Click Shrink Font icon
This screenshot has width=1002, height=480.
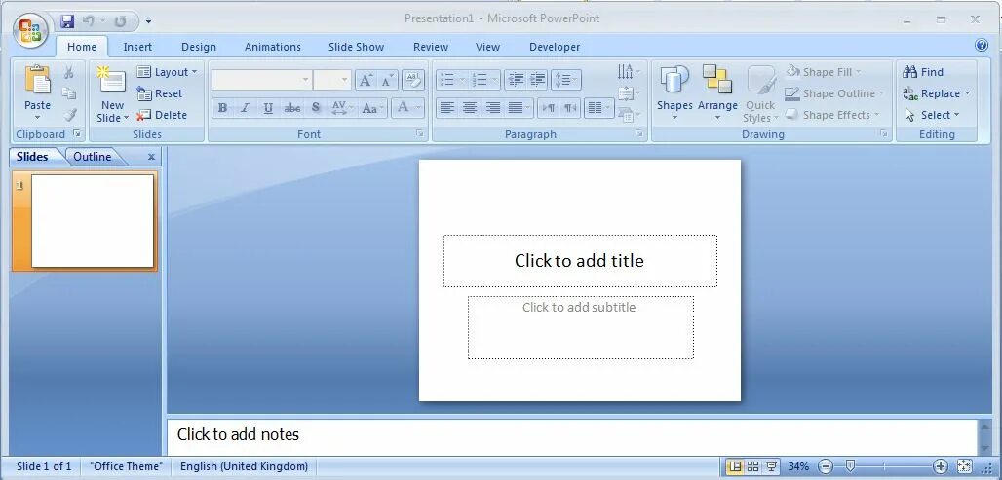coord(387,80)
